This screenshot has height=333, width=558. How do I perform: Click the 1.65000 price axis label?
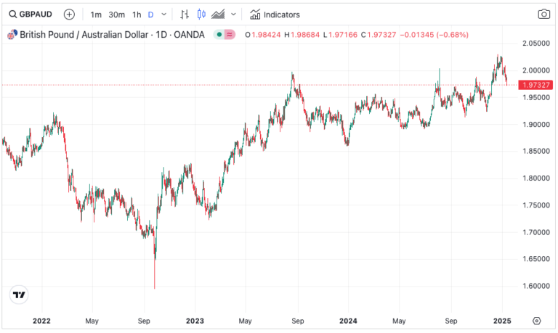[x=536, y=259]
